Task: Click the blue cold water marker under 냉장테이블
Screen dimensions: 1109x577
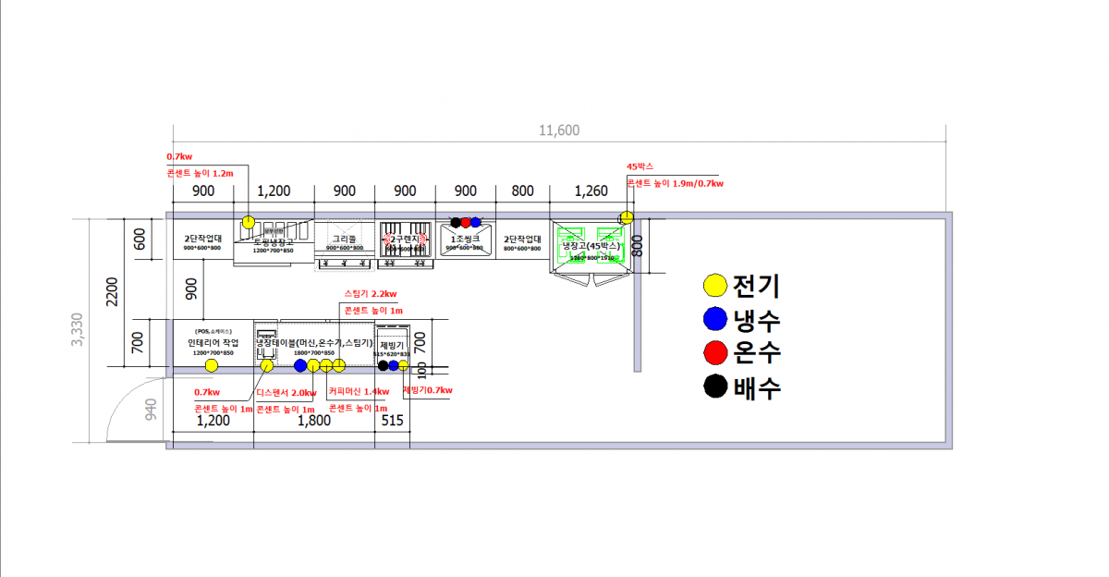Action: tap(300, 365)
